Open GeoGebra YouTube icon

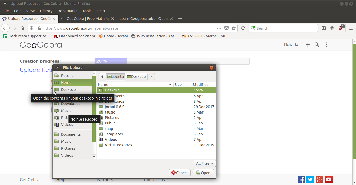[329, 180]
